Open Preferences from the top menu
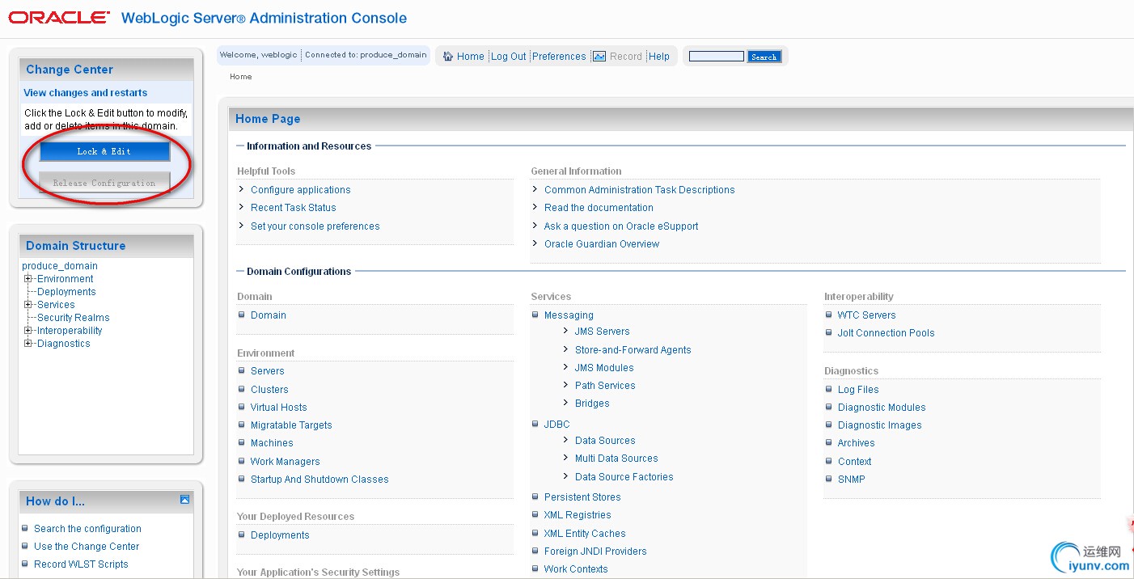1134x579 pixels. point(559,57)
